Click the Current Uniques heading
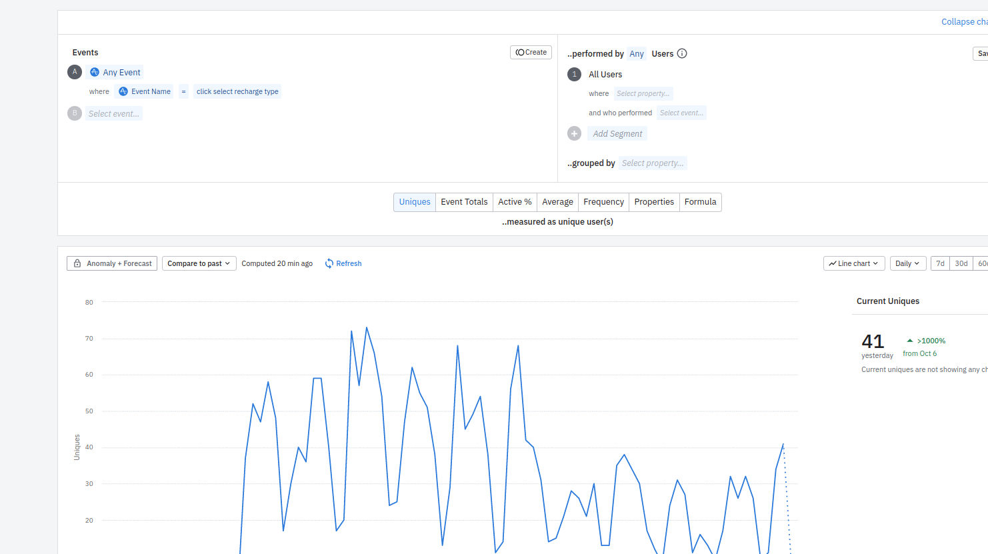988x554 pixels. click(888, 301)
